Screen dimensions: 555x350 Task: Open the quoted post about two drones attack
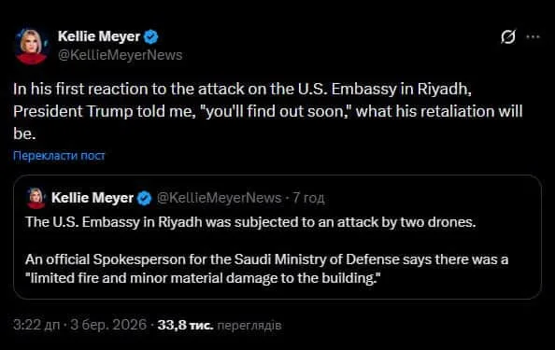point(277,237)
